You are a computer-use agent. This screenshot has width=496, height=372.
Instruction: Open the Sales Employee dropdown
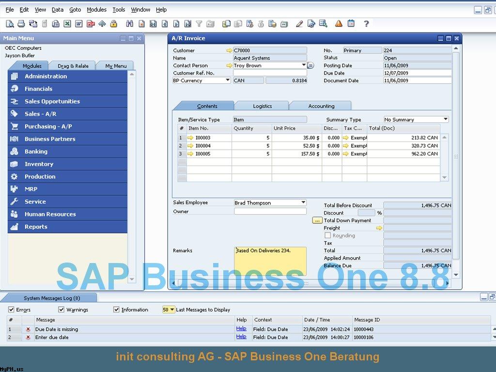click(303, 202)
